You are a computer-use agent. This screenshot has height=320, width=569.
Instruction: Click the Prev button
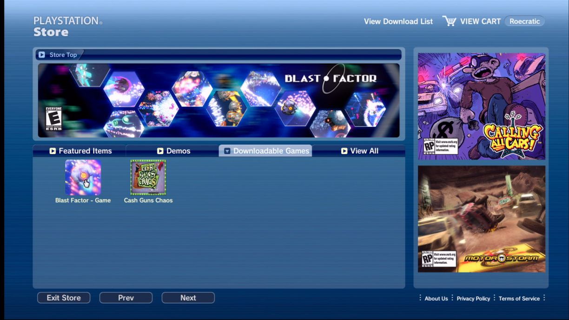coord(126,298)
